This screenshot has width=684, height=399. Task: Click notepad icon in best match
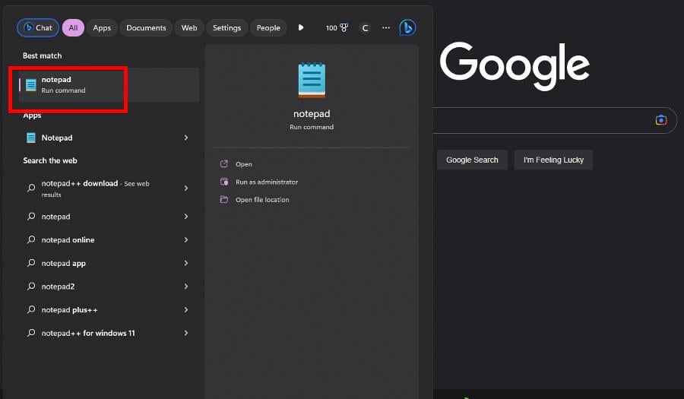pos(31,84)
